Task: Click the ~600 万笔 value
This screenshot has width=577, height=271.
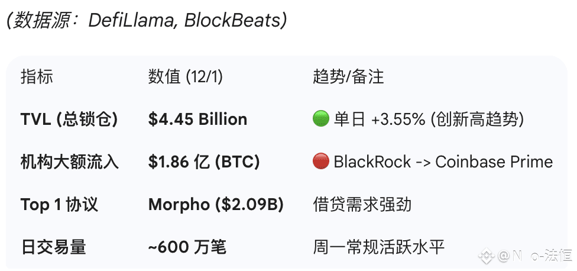Action: [x=187, y=247]
